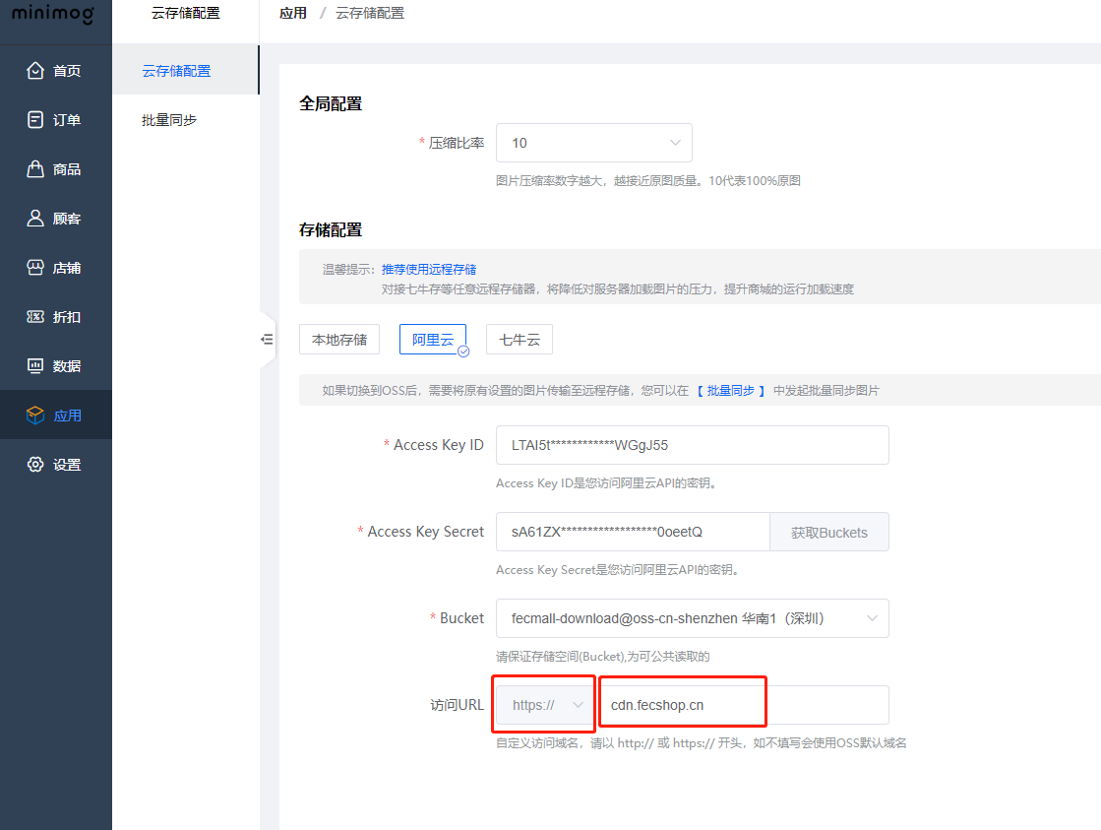The height and width of the screenshot is (830, 1101).
Task: Focus the Access Key ID input field
Action: (693, 445)
